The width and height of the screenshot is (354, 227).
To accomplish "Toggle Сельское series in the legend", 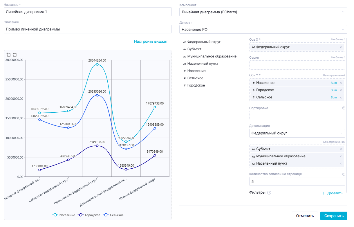I will [114, 215].
